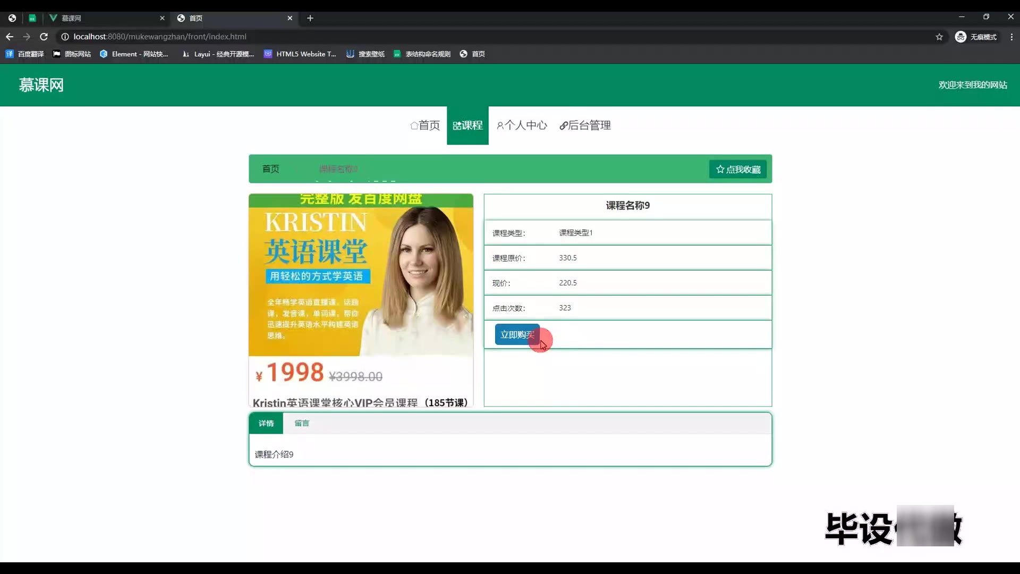The image size is (1020, 574).
Task: Click the 立即购买 button
Action: pos(517,335)
